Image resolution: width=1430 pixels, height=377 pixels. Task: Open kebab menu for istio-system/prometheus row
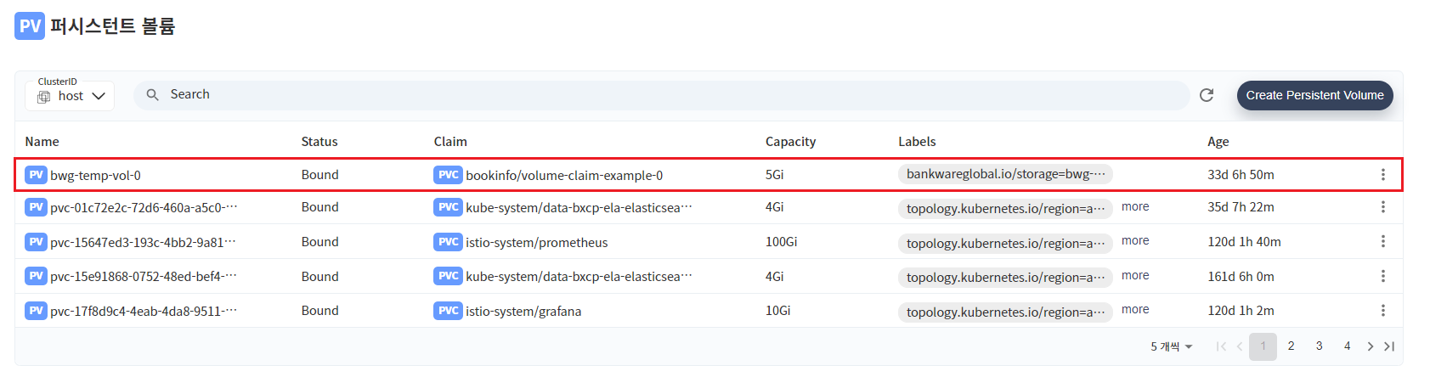1382,242
